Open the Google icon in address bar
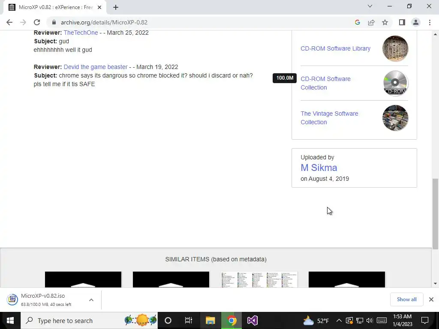Screen dimensions: 439x329 [x=357, y=22]
